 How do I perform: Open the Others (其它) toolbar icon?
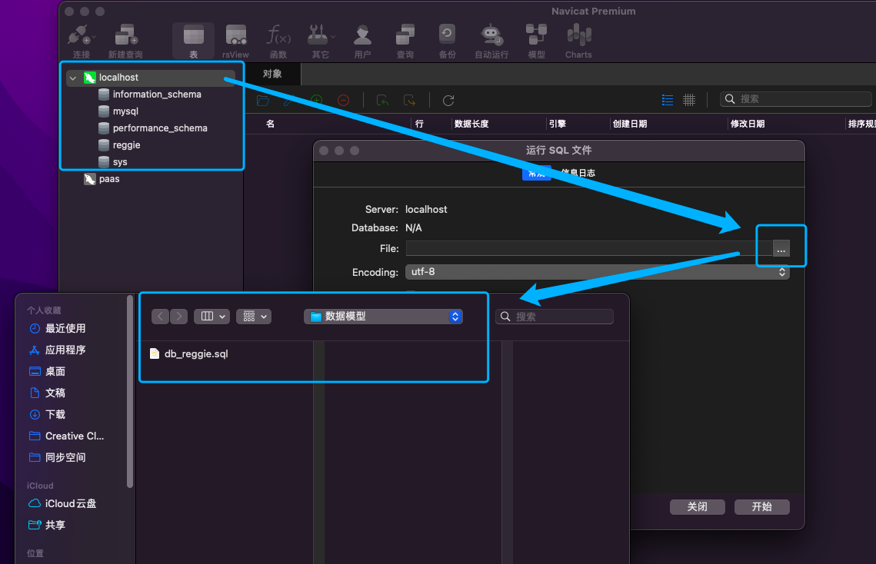click(x=321, y=41)
